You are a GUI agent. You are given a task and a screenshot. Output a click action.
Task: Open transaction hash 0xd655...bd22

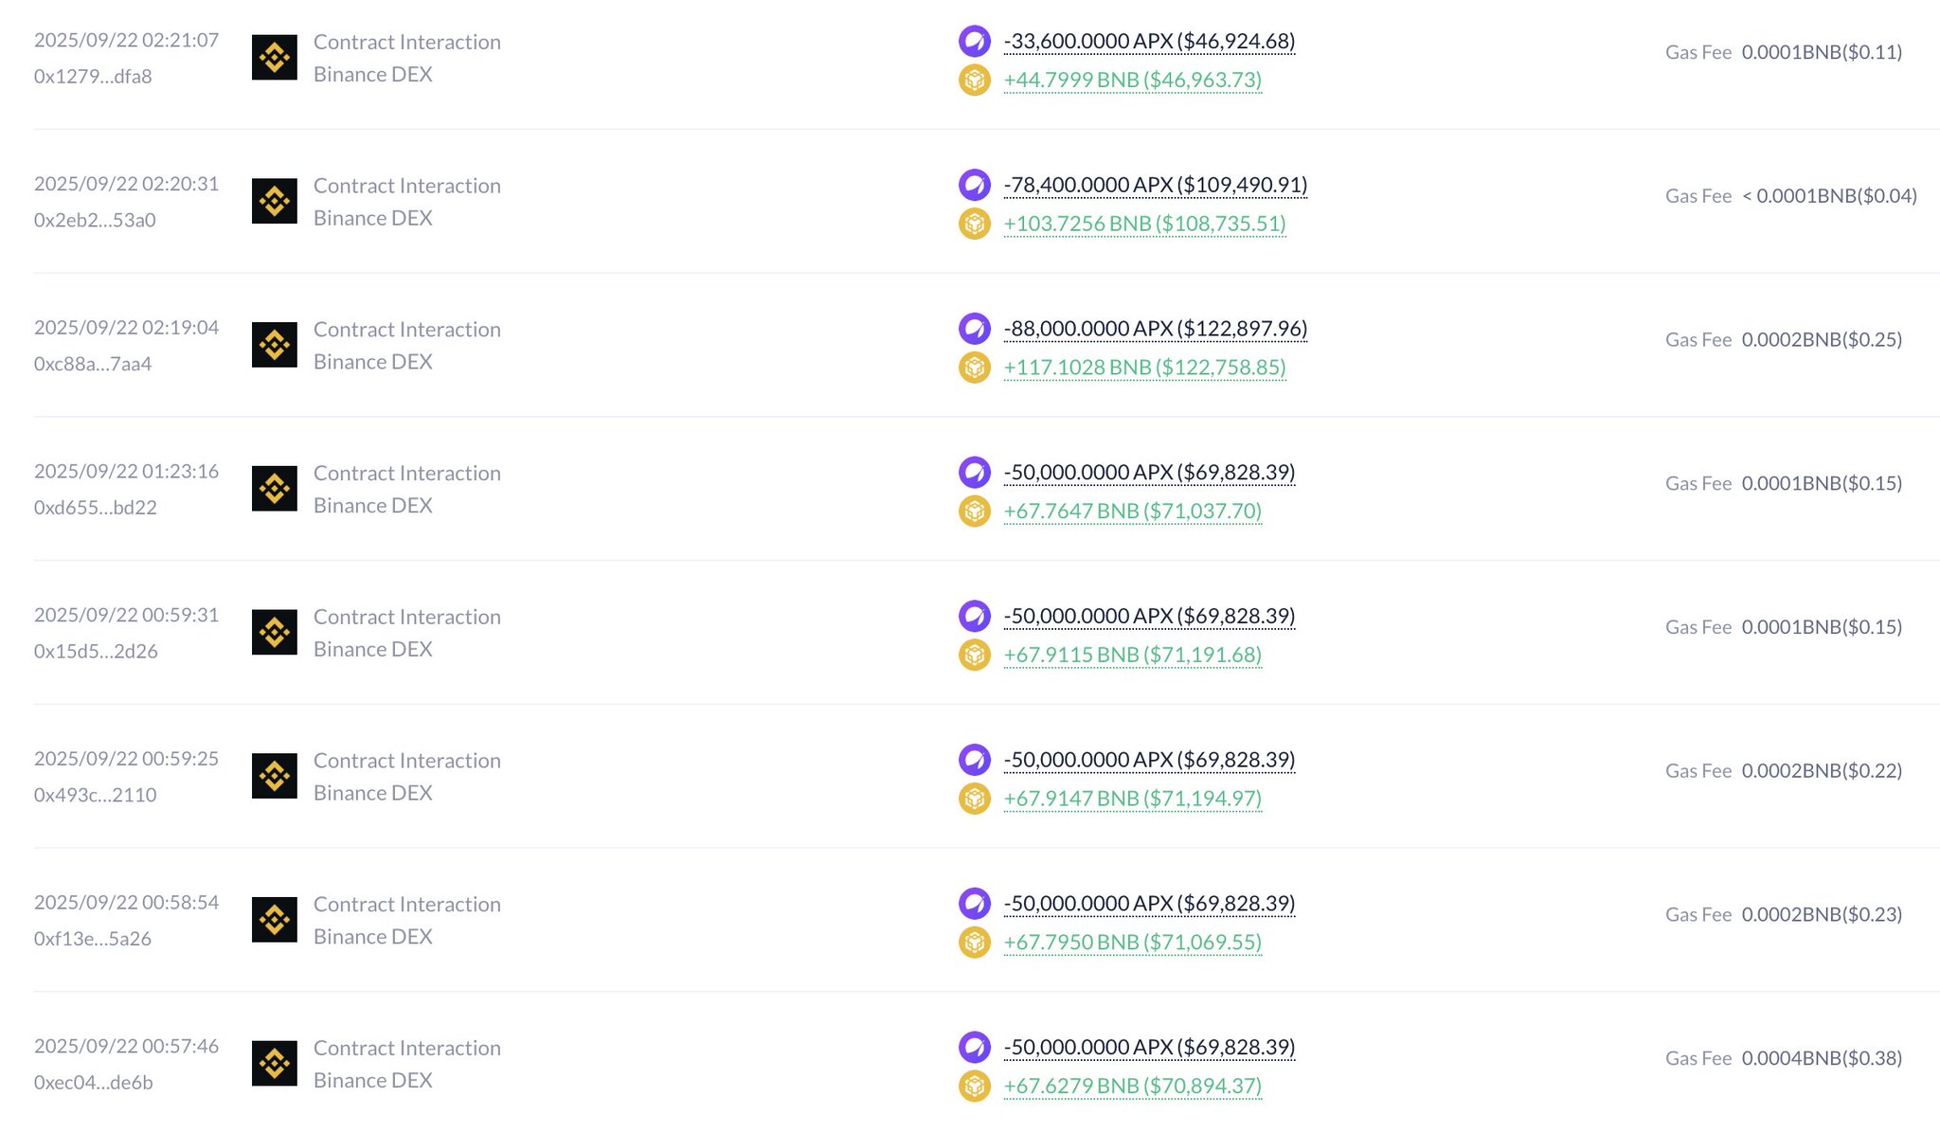tap(95, 508)
